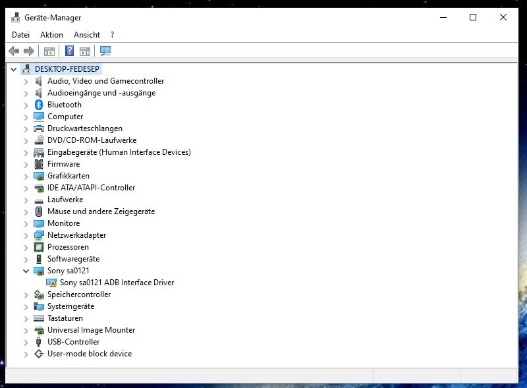Click the Druckwarteschlangen printer icon

point(39,128)
